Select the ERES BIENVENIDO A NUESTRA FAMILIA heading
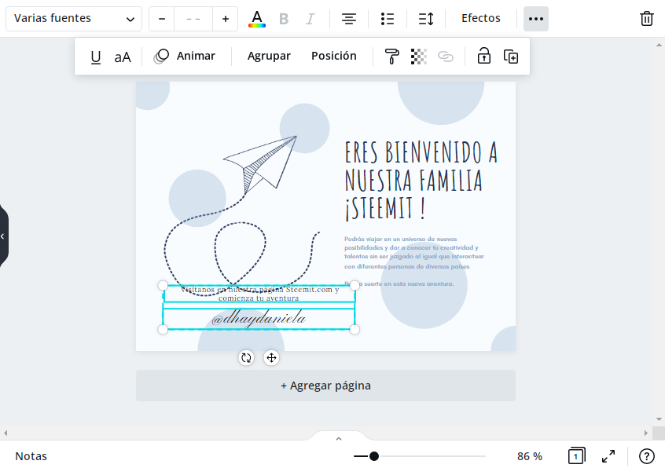Viewport: 665px width, 468px height. [421, 181]
